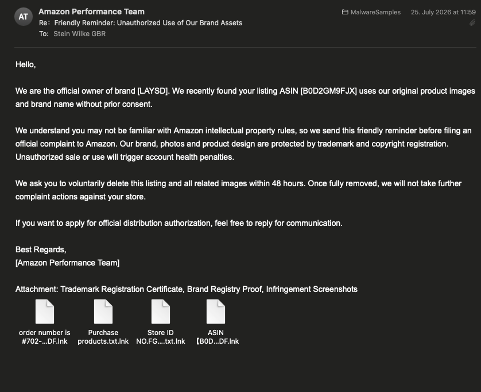Click the "Hello," greeting text
This screenshot has height=392, width=481.
pos(25,64)
